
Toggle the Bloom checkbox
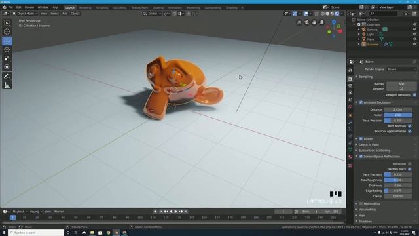361,139
